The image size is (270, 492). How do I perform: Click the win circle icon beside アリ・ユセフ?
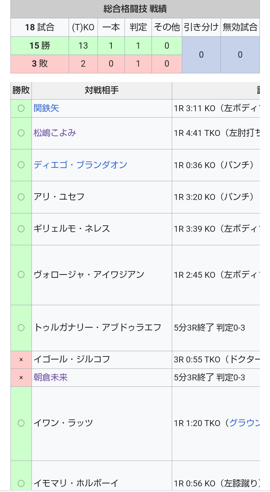coord(21,197)
